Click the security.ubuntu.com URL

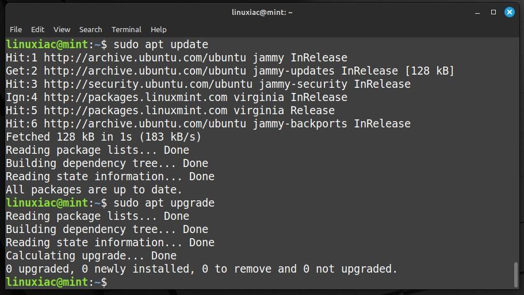click(148, 84)
